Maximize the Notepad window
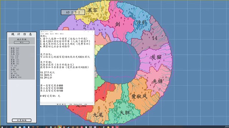Viewport: 229px width, 128px height. (88, 32)
